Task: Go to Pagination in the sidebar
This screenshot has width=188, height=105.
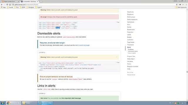Action: coord(130,32)
